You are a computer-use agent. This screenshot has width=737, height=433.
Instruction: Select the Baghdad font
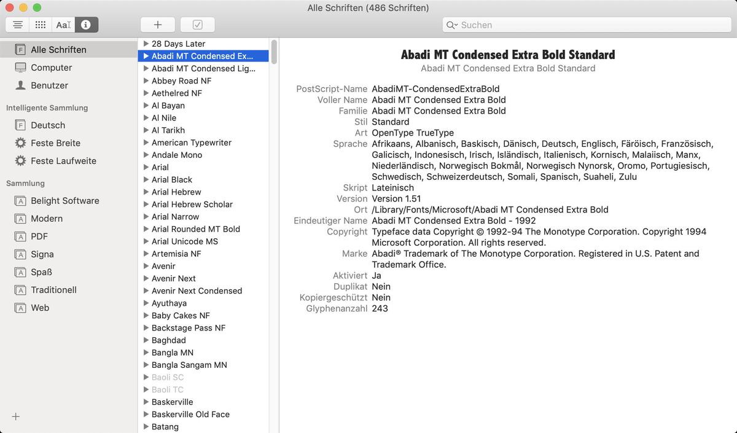(203, 340)
